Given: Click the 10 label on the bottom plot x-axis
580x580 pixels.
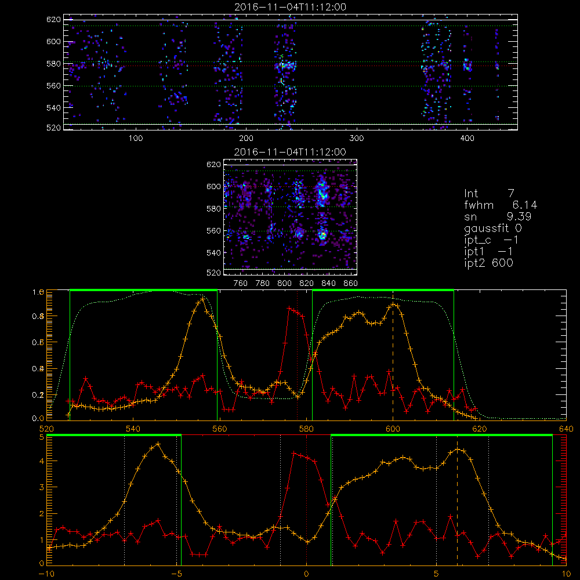Looking at the screenshot, I should [566, 574].
